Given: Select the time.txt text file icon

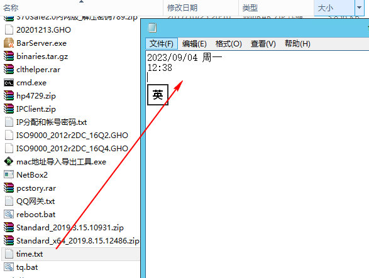Looking at the screenshot, I should (x=9, y=254).
